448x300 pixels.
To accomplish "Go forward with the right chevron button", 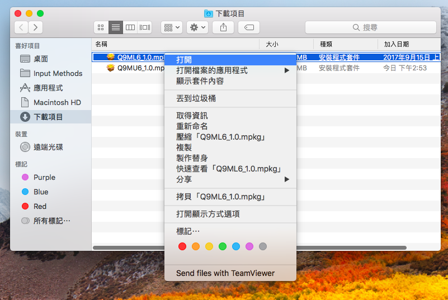I will click(35, 27).
